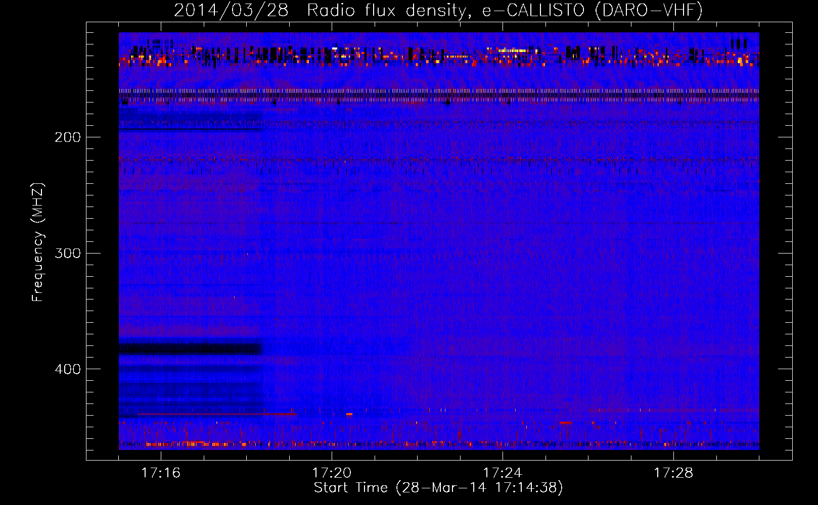This screenshot has width=818, height=505.
Task: Click the 17:20 time tick label
Action: click(332, 473)
